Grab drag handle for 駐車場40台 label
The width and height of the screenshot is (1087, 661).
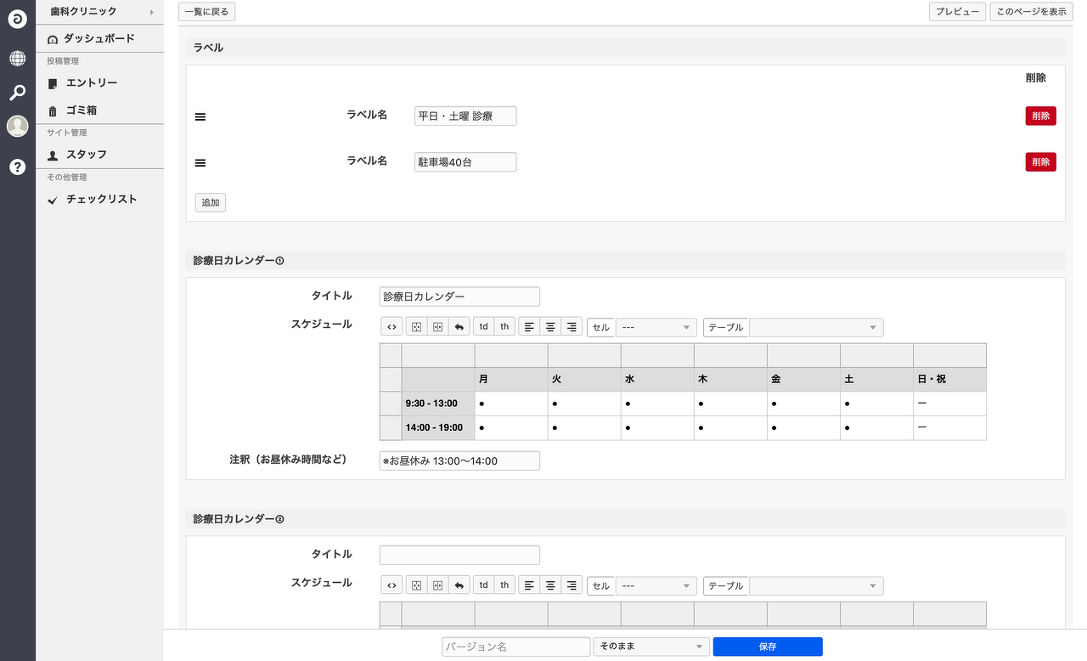point(200,163)
